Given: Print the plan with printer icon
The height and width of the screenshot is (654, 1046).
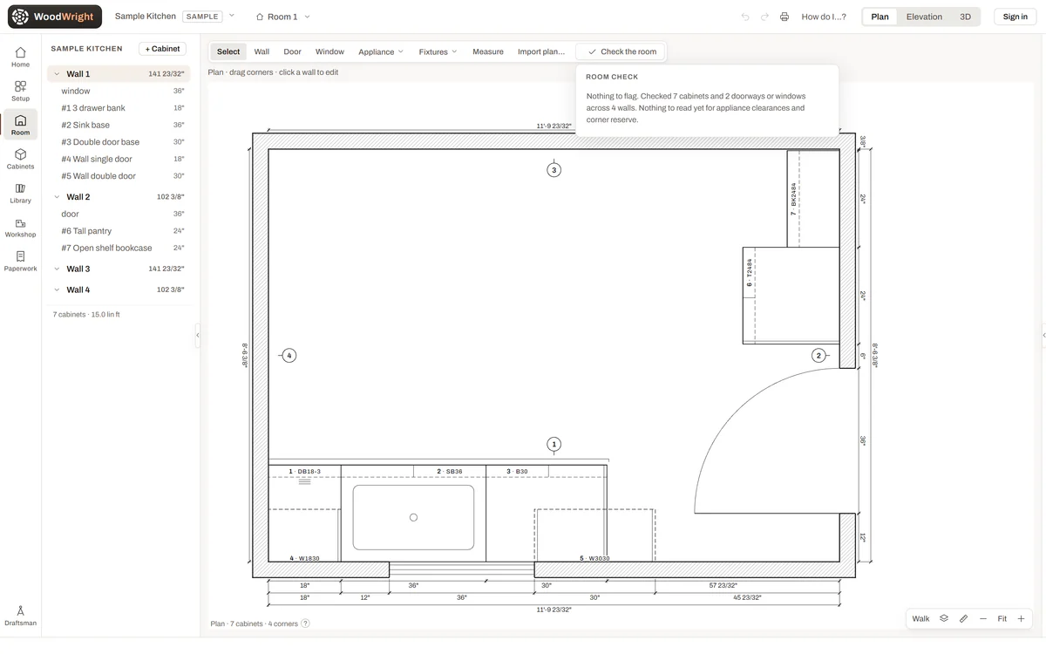Looking at the screenshot, I should pyautogui.click(x=784, y=17).
